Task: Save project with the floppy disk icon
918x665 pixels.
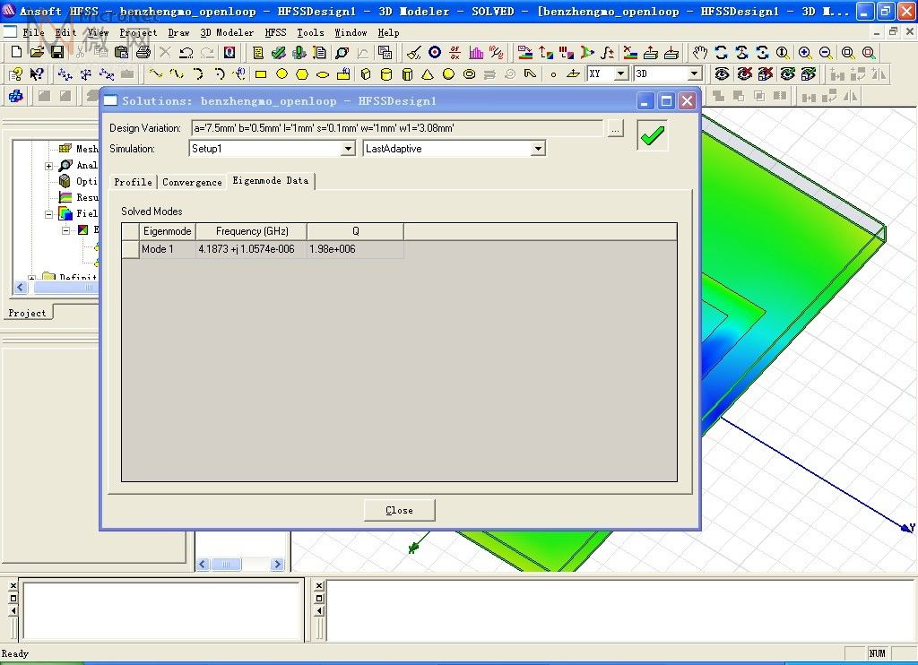Action: click(x=57, y=53)
